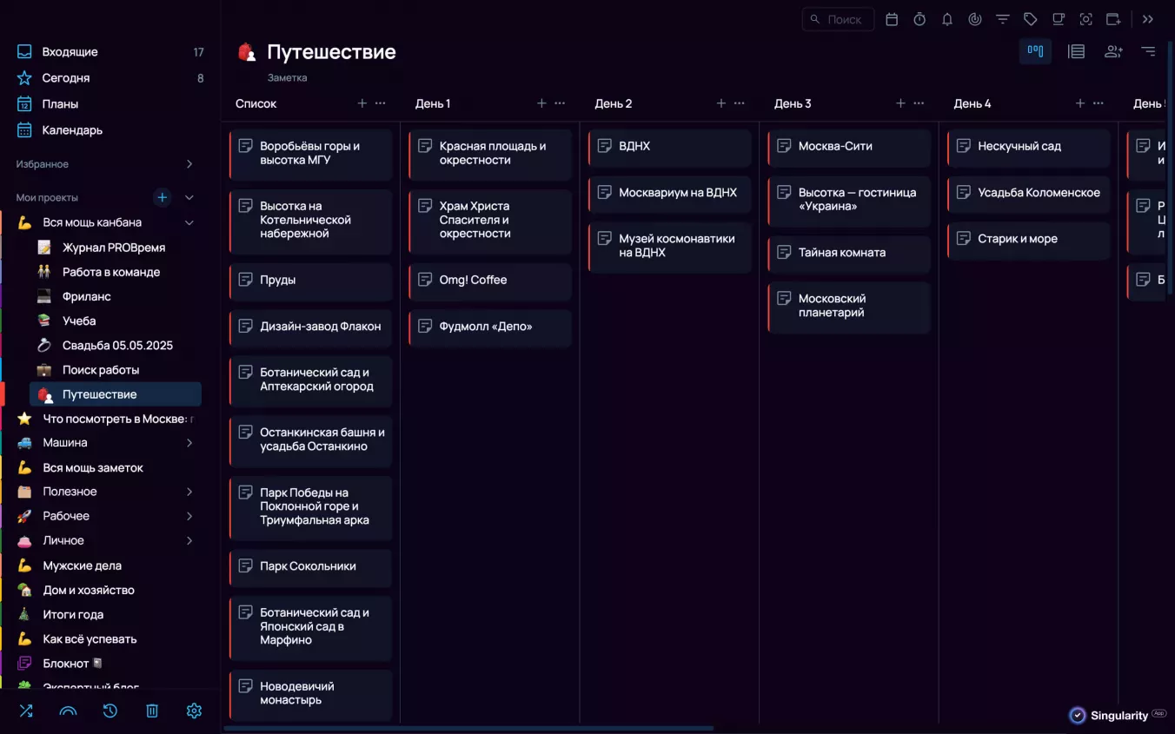The height and width of the screenshot is (734, 1175).
Task: Select Путешествие in sidebar
Action: coord(115,394)
